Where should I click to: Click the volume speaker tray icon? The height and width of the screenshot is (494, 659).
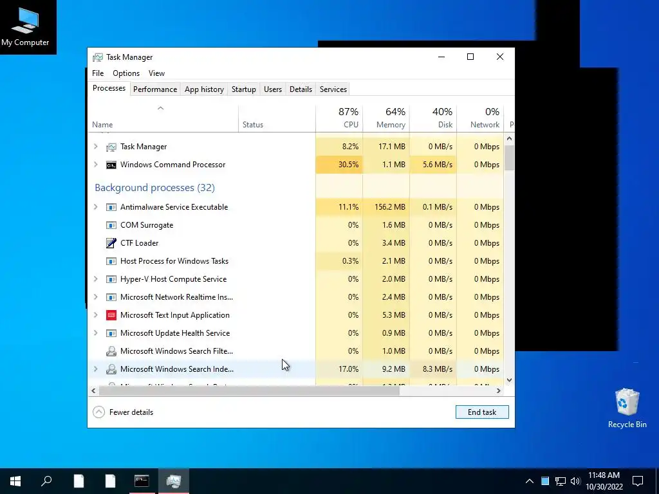pos(575,481)
